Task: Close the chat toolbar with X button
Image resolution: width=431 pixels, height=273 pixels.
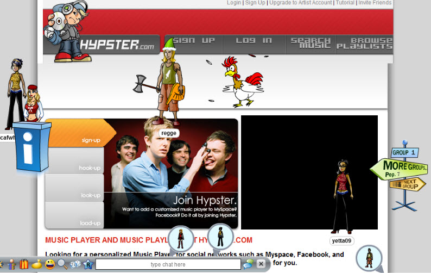Action: point(261,264)
